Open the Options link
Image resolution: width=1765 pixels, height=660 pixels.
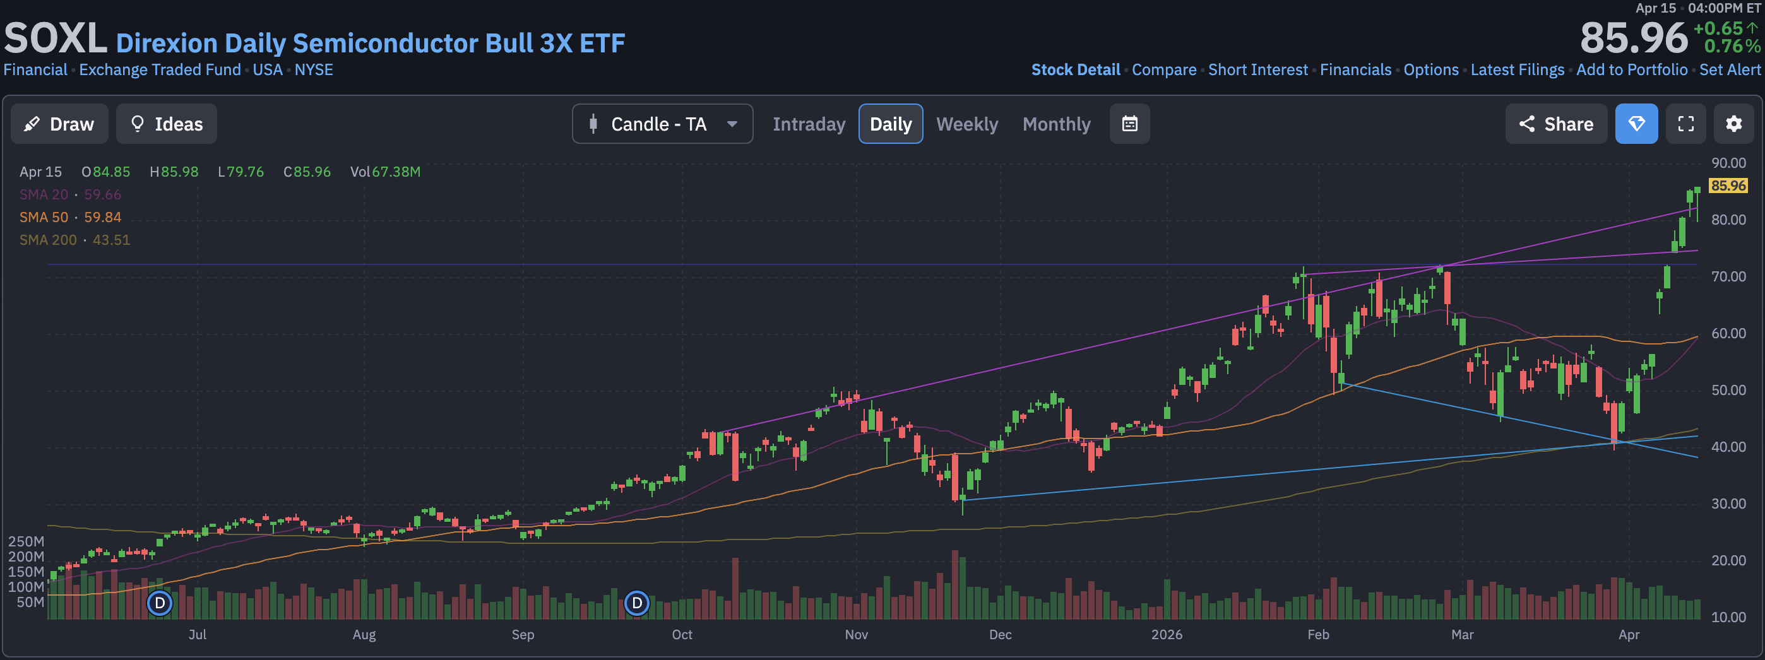(x=1430, y=70)
